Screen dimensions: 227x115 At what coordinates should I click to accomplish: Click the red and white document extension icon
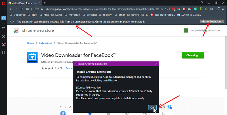(184, 9)
